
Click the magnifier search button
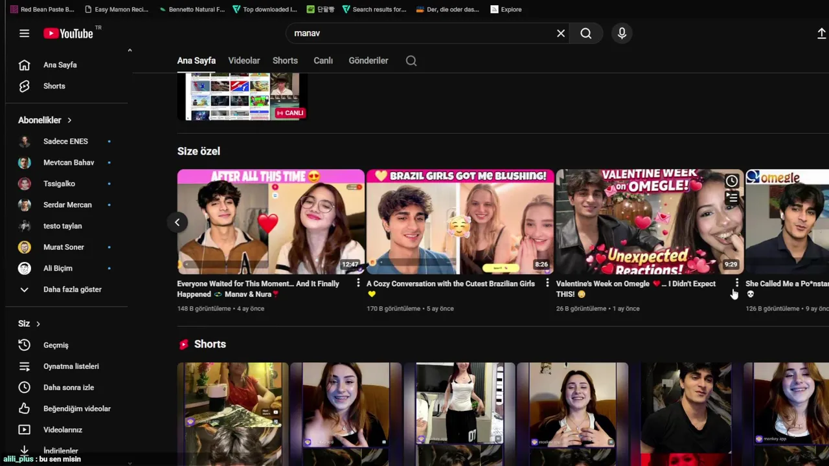coord(586,33)
